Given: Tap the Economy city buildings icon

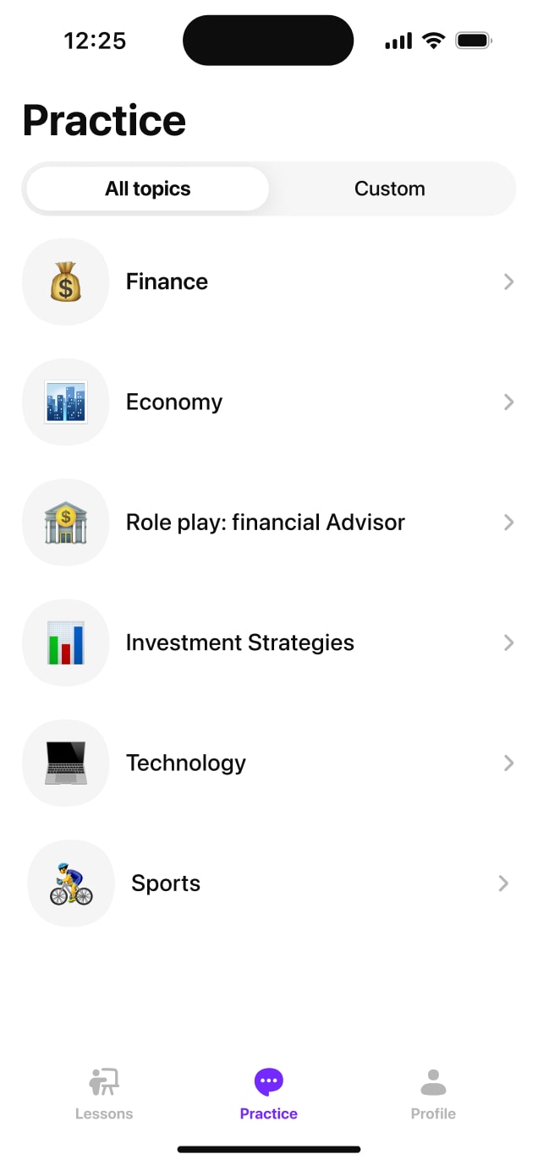Looking at the screenshot, I should tap(65, 402).
